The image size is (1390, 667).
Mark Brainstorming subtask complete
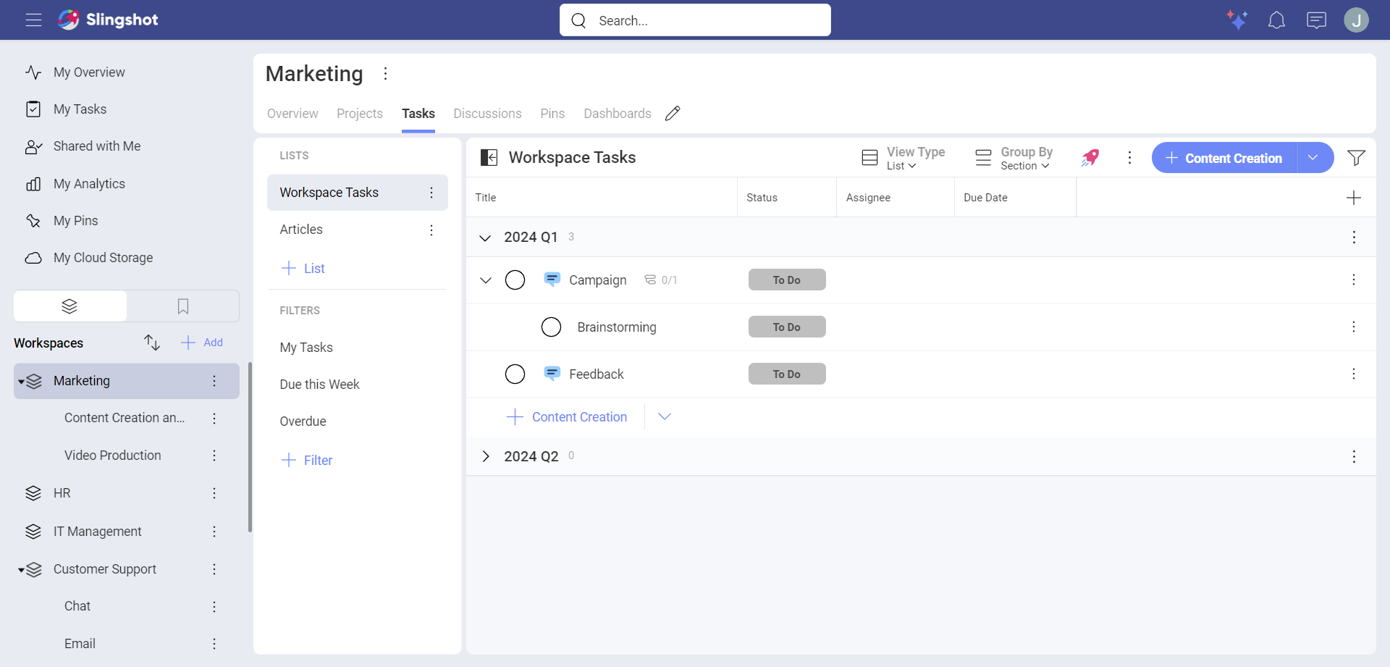pyautogui.click(x=551, y=327)
